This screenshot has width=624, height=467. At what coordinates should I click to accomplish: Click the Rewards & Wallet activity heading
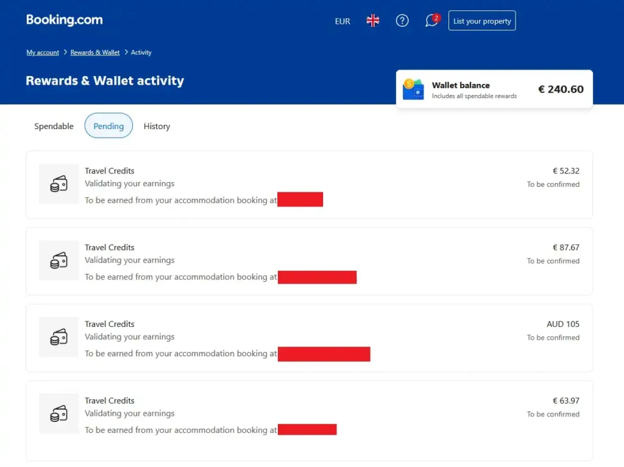pos(105,81)
